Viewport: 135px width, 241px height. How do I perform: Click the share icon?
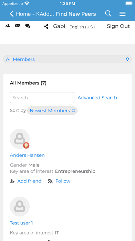(x=46, y=26)
